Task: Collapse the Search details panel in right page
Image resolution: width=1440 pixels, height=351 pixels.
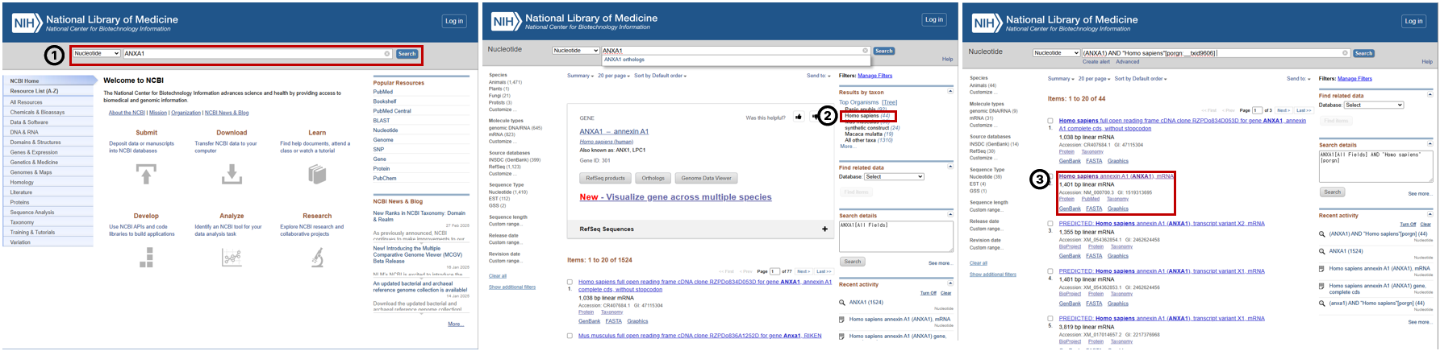Action: pyautogui.click(x=1430, y=144)
